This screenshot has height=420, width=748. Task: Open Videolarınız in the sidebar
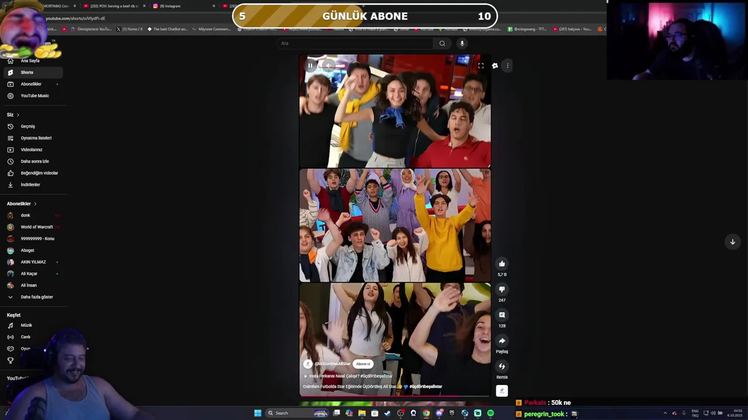(33, 150)
